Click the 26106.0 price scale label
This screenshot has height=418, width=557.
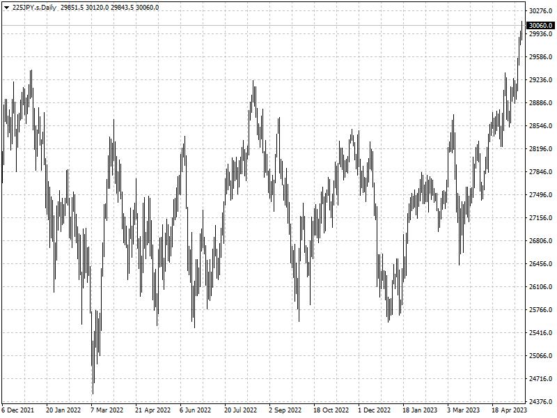[540, 287]
